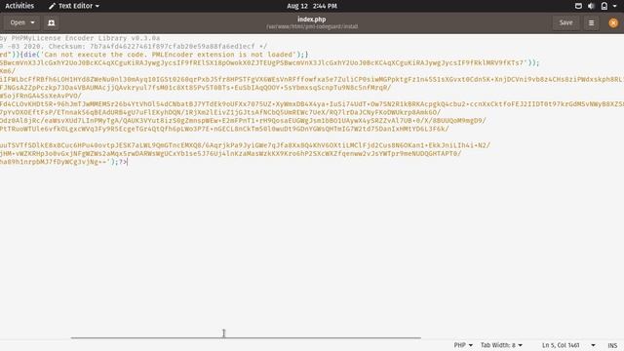Click the horizontal scrollbar of the editor

coord(246,338)
